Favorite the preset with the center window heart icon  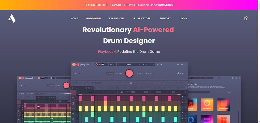[x=143, y=64]
